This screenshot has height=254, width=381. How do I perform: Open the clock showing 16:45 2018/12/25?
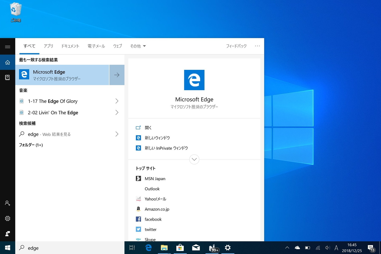352,248
